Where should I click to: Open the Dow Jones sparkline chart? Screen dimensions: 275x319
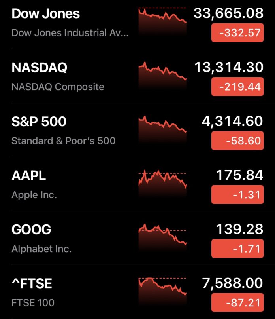(162, 21)
